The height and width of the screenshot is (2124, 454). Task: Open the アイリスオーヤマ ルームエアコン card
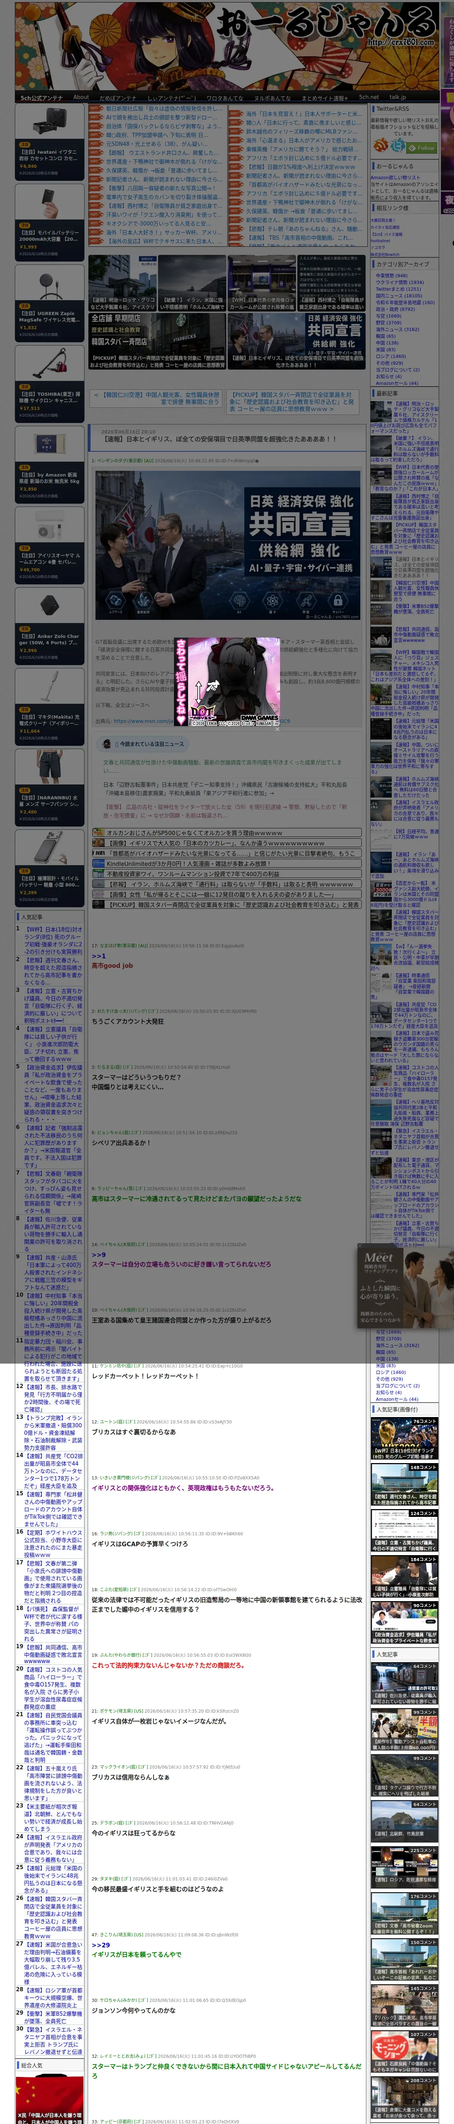point(50,545)
